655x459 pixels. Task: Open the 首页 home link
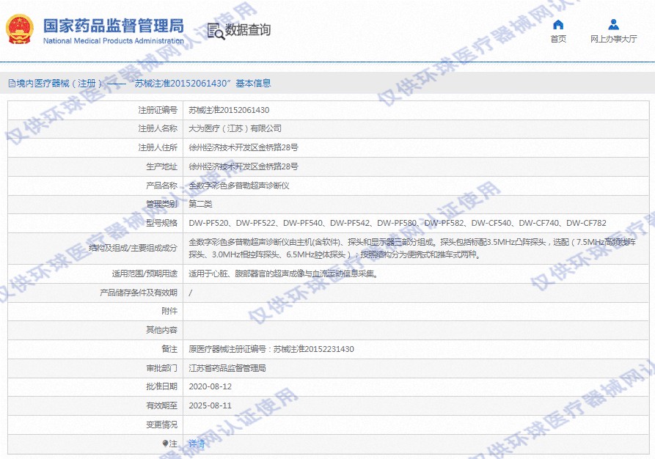[558, 39]
